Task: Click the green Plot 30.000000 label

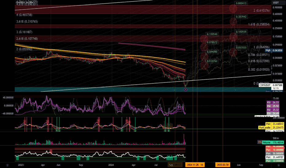Action: pyautogui.click(x=275, y=161)
